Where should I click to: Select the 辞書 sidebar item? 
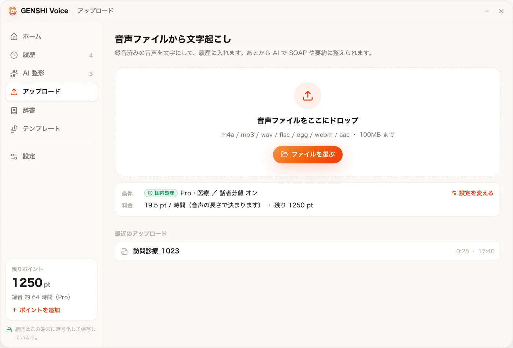(x=51, y=111)
